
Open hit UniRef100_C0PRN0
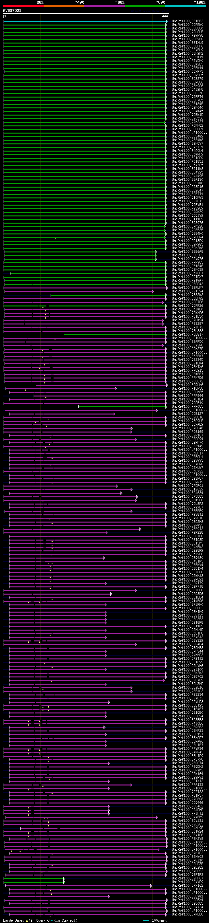click(187, 25)
